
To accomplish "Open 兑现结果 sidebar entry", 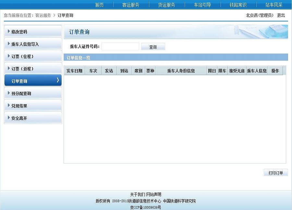I will click(33, 106).
